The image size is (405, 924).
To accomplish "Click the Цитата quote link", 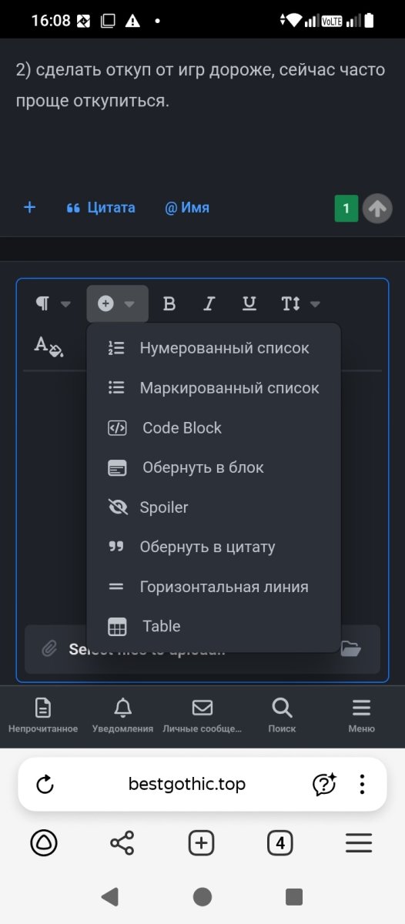I will pos(101,208).
